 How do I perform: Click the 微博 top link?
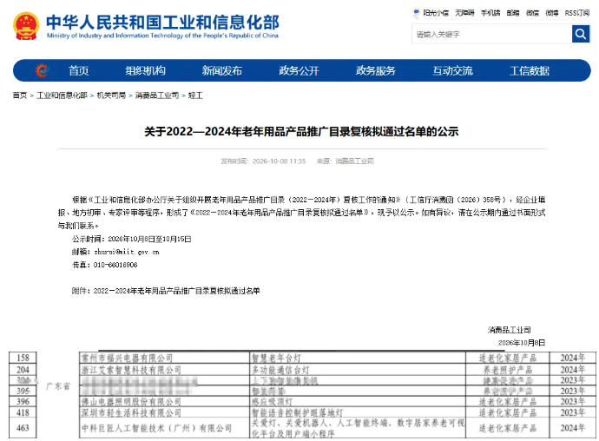(x=552, y=13)
